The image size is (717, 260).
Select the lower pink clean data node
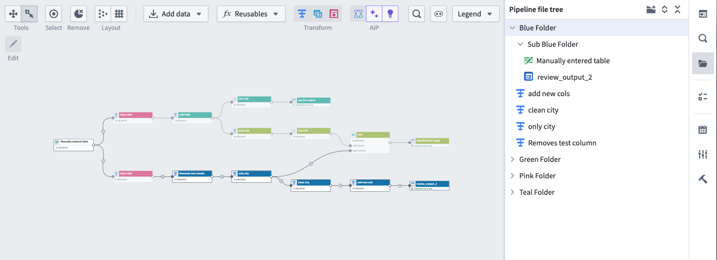pos(133,176)
